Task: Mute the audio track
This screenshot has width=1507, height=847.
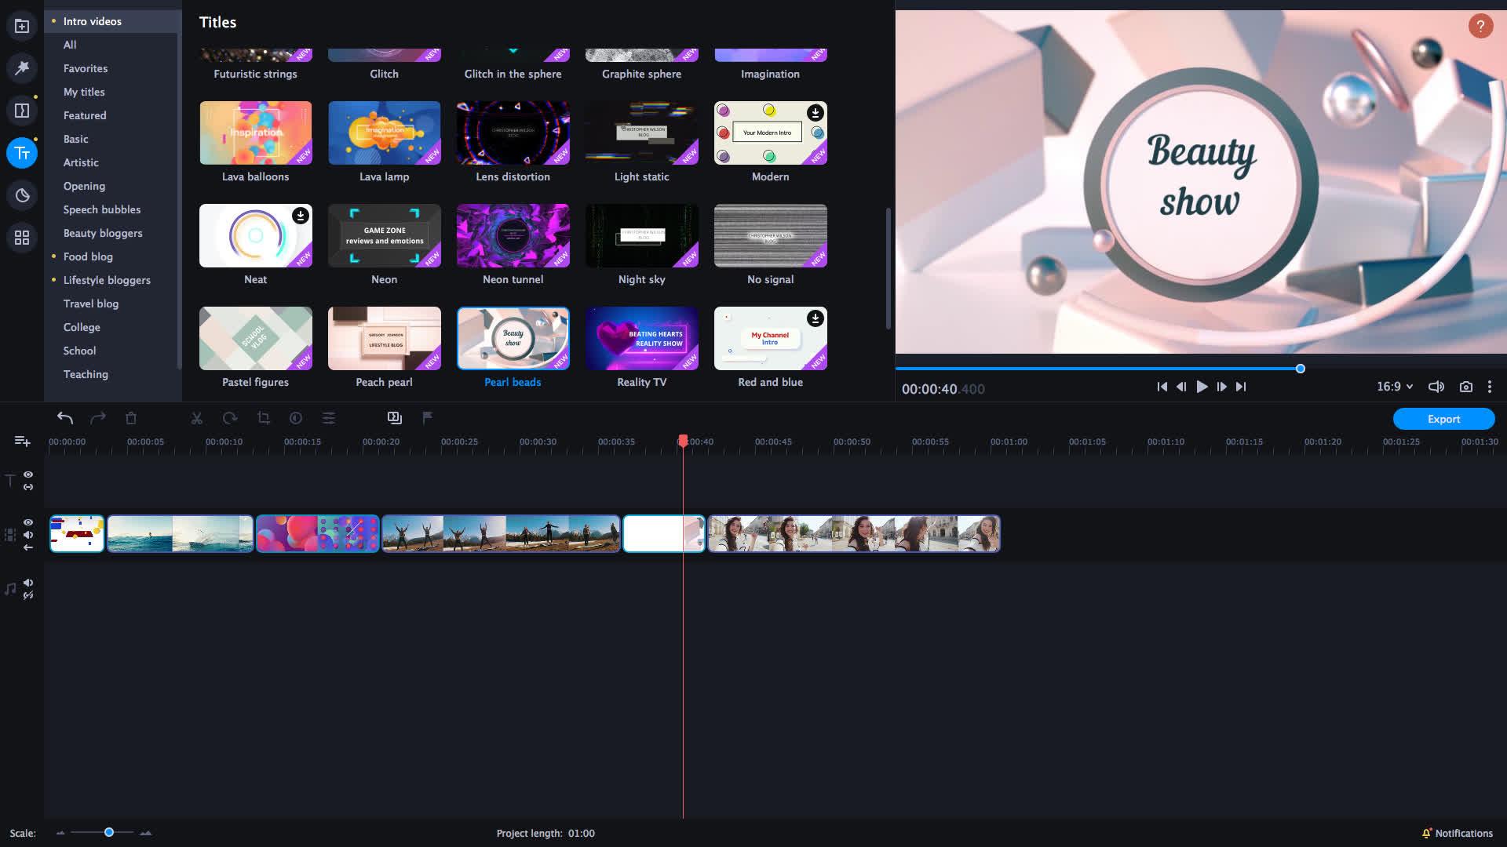Action: tap(27, 583)
